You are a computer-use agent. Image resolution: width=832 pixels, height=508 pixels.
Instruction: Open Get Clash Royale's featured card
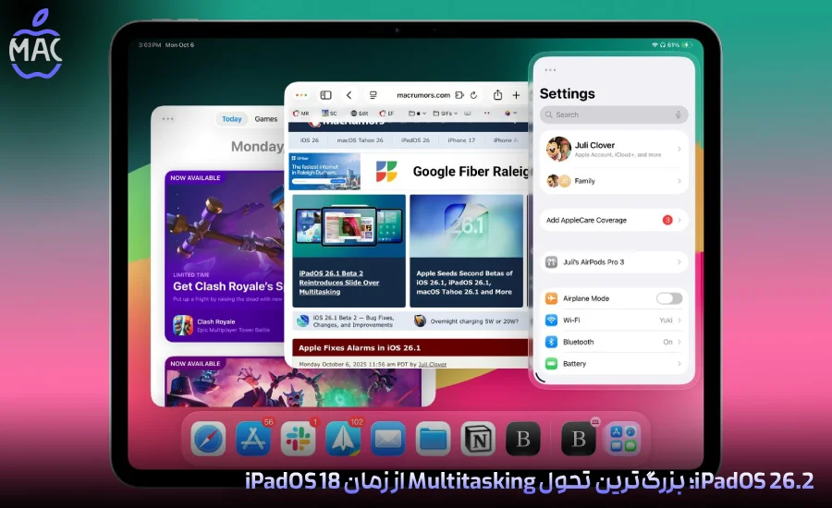pos(225,256)
